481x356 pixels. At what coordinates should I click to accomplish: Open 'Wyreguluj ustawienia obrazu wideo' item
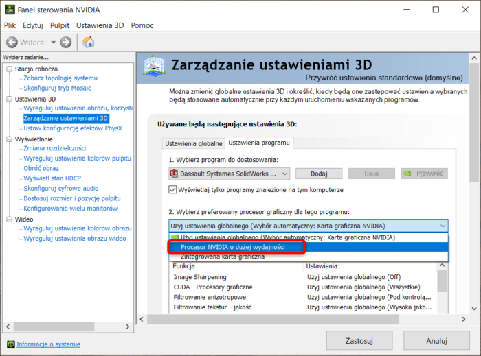click(75, 239)
